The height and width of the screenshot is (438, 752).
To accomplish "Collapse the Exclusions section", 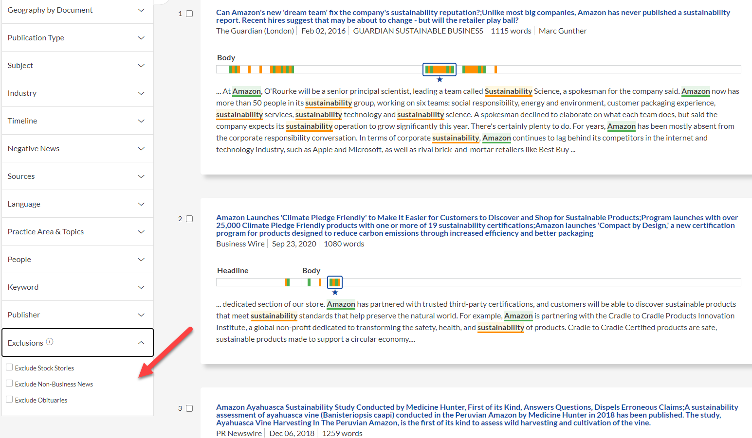I will pos(77,343).
